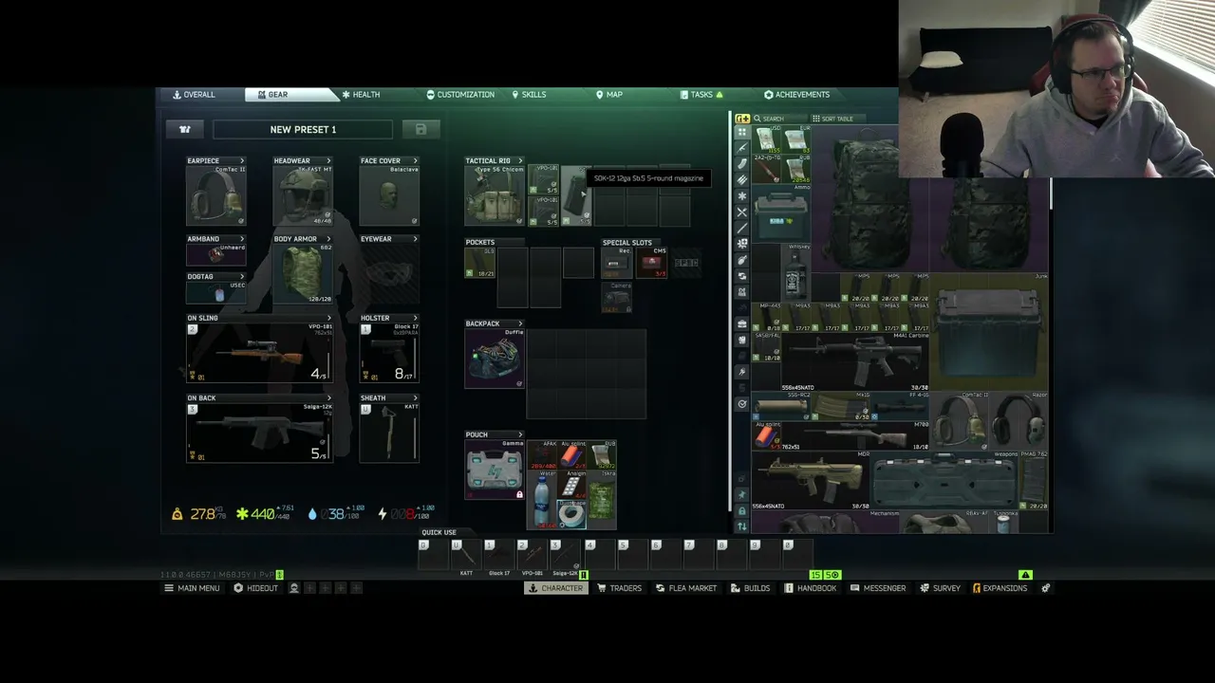Viewport: 1215px width, 683px height.
Task: Toggle the stash lock icon
Action: pos(742,511)
